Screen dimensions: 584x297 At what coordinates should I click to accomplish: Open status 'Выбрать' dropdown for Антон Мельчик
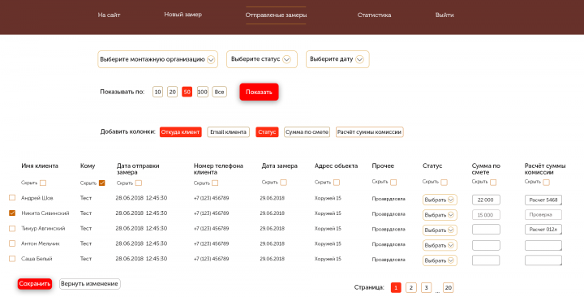[440, 246]
